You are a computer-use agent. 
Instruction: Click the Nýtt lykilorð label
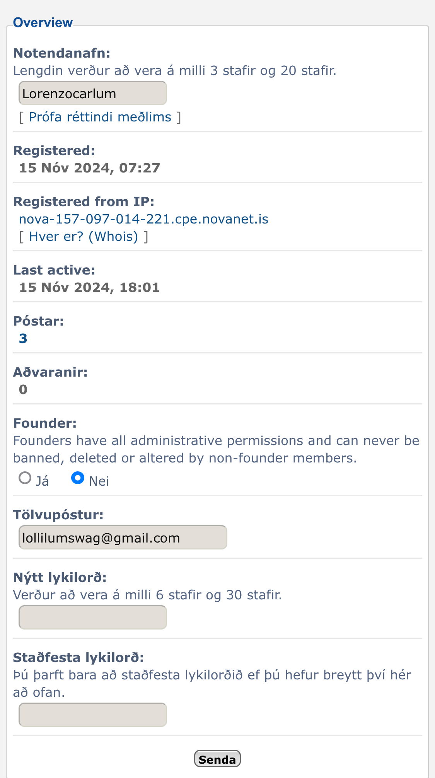pyautogui.click(x=60, y=578)
